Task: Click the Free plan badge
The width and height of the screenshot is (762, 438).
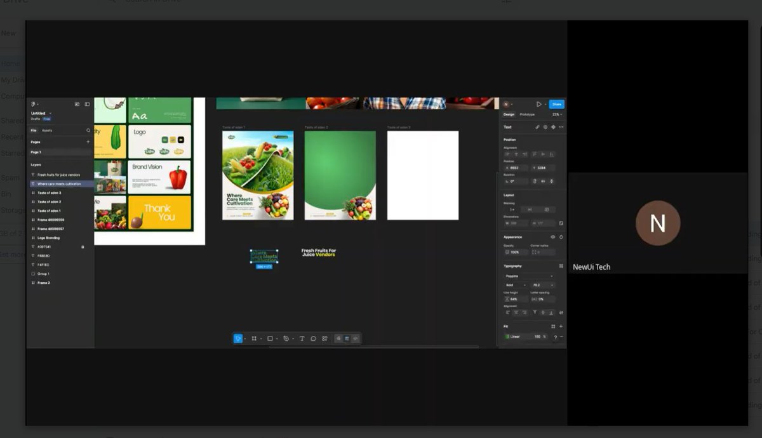Action: (46, 119)
